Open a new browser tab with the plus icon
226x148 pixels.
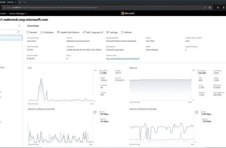pos(20,2)
